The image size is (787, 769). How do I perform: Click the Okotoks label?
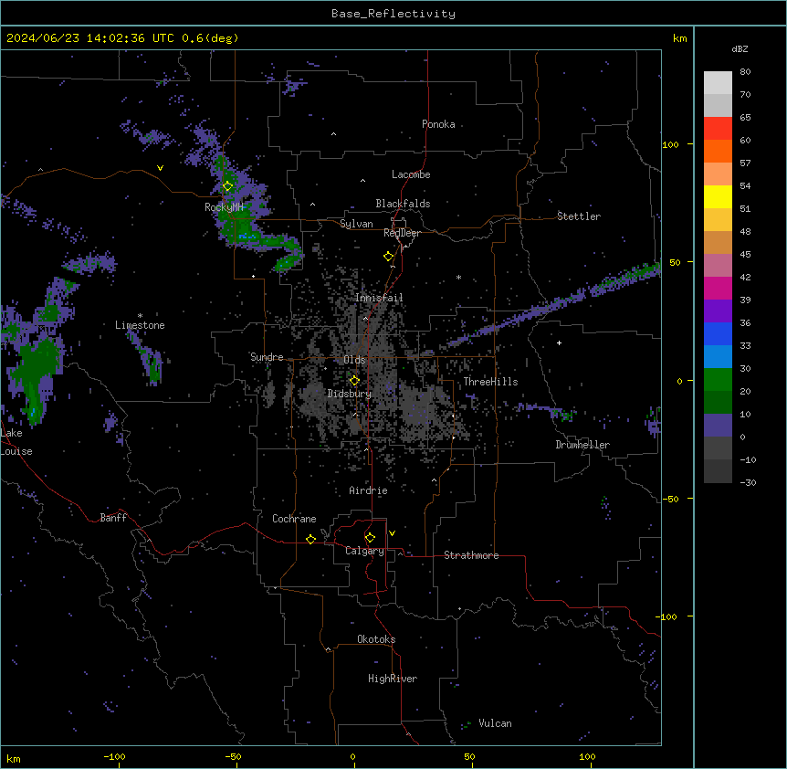pos(376,639)
